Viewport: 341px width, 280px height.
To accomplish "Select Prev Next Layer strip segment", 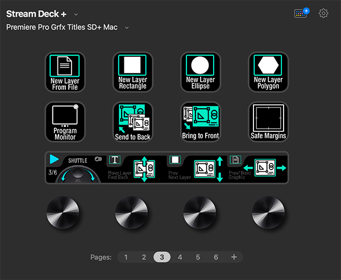I will (x=197, y=168).
